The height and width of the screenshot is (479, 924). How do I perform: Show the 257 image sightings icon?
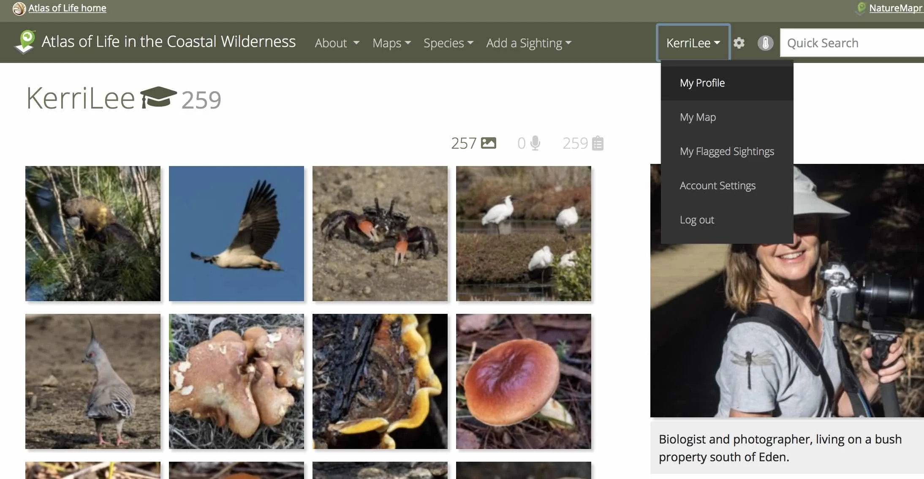[x=489, y=143]
